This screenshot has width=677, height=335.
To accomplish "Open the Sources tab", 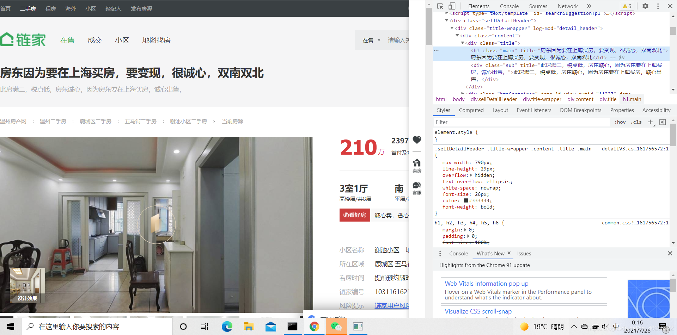I will pos(538,6).
